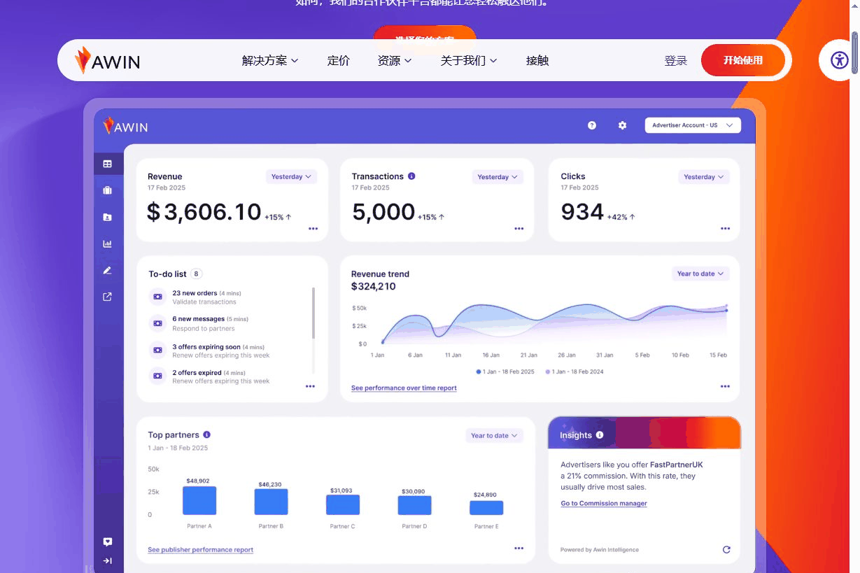This screenshot has height=573, width=860.
Task: Click the info icon next to Insights
Action: [600, 434]
